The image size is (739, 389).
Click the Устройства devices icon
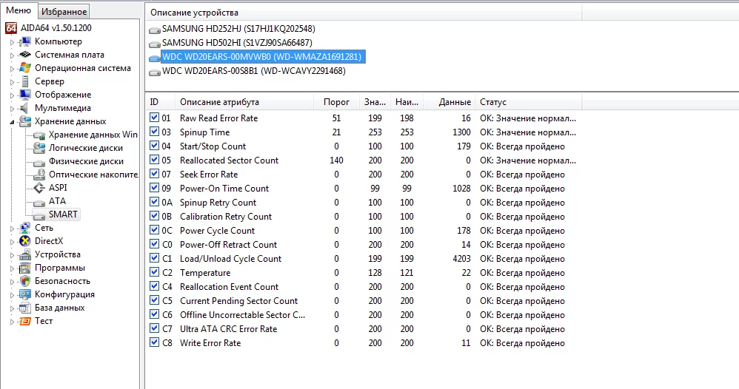pos(25,255)
